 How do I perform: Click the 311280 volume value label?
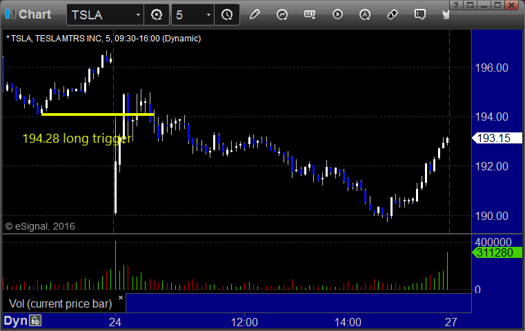click(497, 252)
